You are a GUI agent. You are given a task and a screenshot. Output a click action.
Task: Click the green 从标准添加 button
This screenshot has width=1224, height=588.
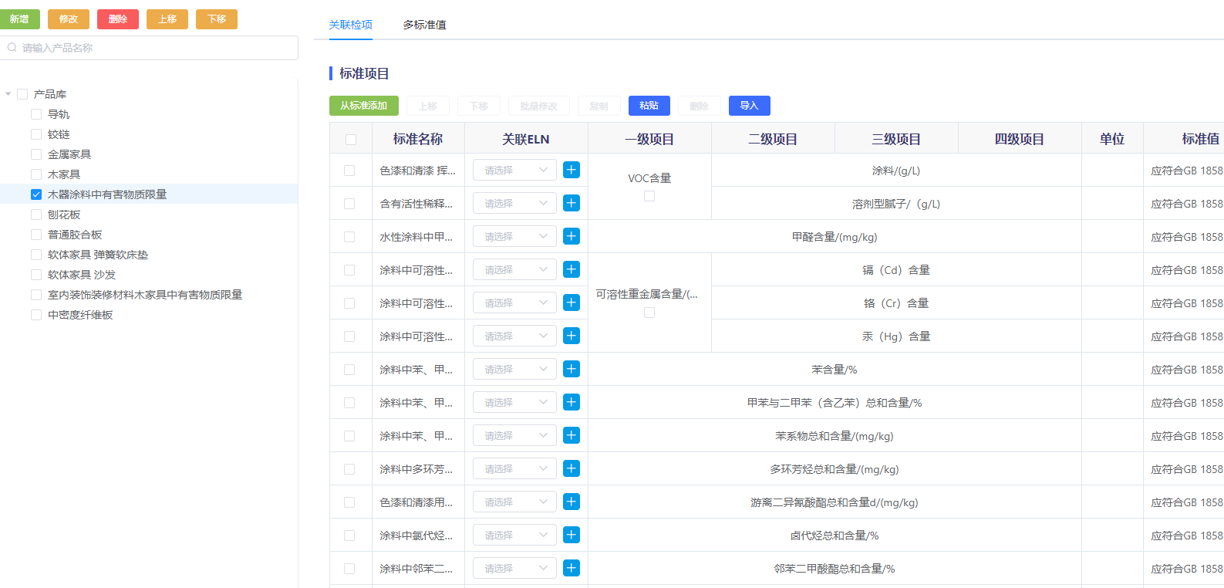pyautogui.click(x=363, y=106)
